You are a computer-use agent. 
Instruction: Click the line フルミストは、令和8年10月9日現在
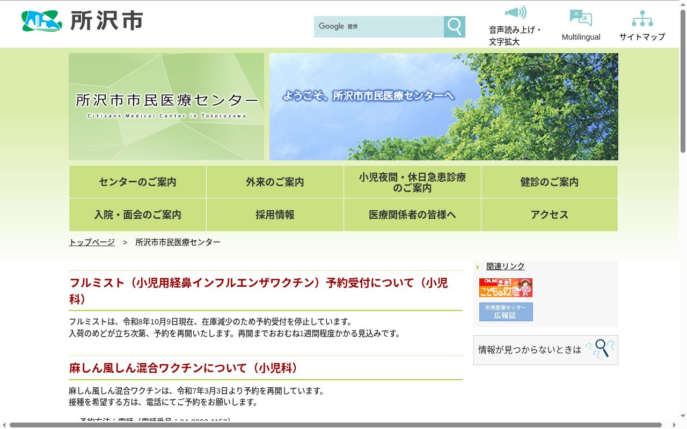[x=211, y=322]
